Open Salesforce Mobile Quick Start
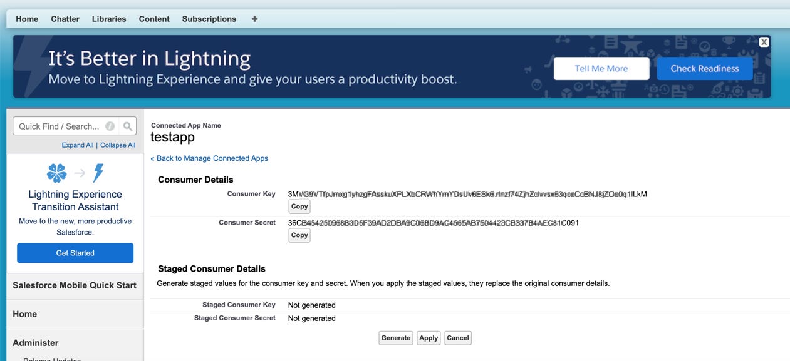The height and width of the screenshot is (361, 790). [x=75, y=285]
